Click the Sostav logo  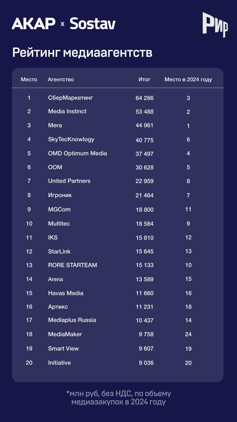(x=92, y=23)
